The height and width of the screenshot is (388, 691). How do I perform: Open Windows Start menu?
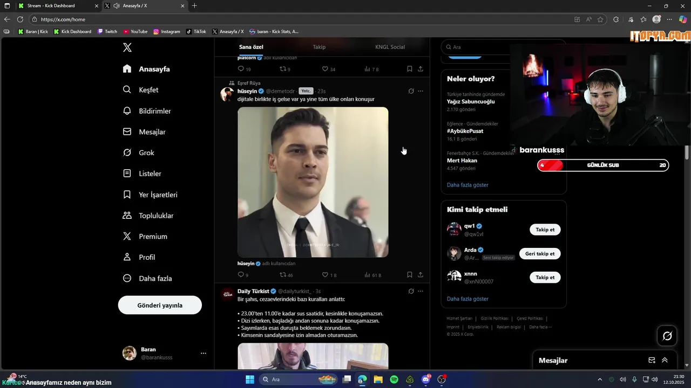tap(250, 379)
